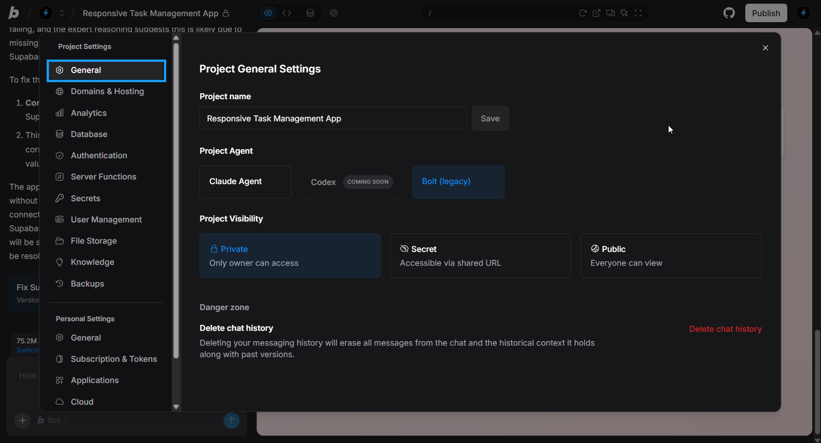Click the project title Responsive Task Management App
Image resolution: width=821 pixels, height=443 pixels.
[x=151, y=13]
